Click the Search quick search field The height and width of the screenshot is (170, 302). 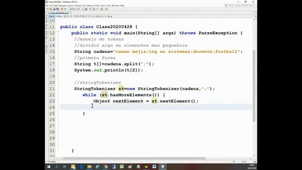click(240, 5)
